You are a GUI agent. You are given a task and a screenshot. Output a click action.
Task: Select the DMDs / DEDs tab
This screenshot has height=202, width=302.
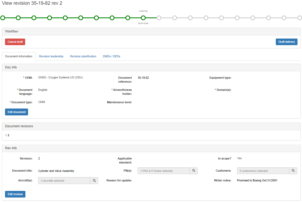pos(111,56)
